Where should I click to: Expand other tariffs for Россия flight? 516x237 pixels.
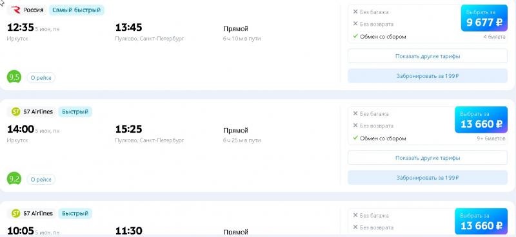click(428, 56)
